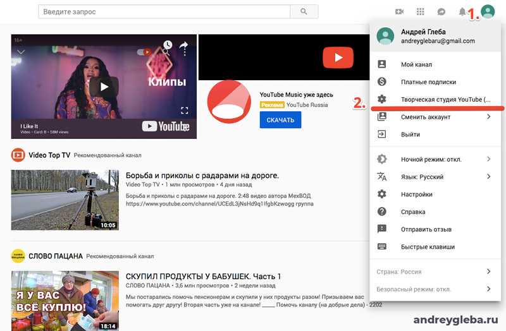Click the Введите запрос search field

point(164,11)
